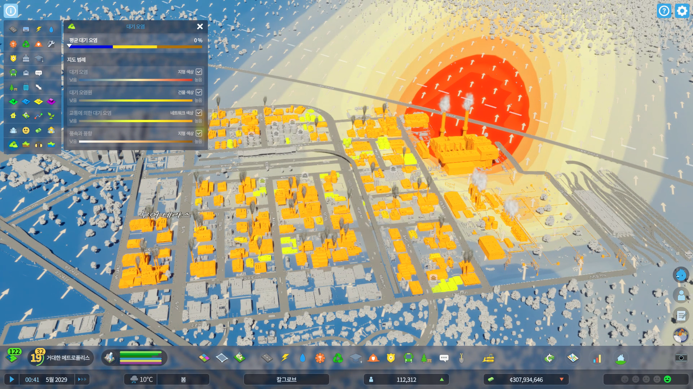693x389 pixels.
Task: Click the simulation speed triple-arrow control
Action: tap(82, 379)
